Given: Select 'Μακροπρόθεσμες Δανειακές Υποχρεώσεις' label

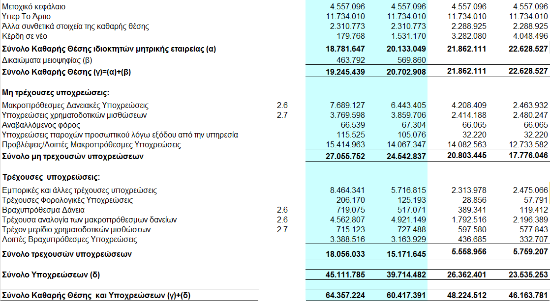Looking at the screenshot, I should (75, 106).
